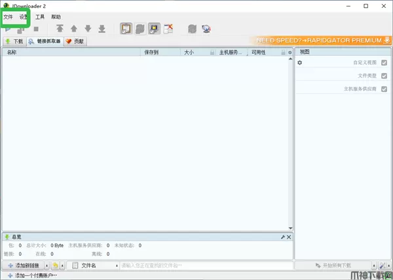
Task: Switch to the 下载 tab
Action: (14, 41)
